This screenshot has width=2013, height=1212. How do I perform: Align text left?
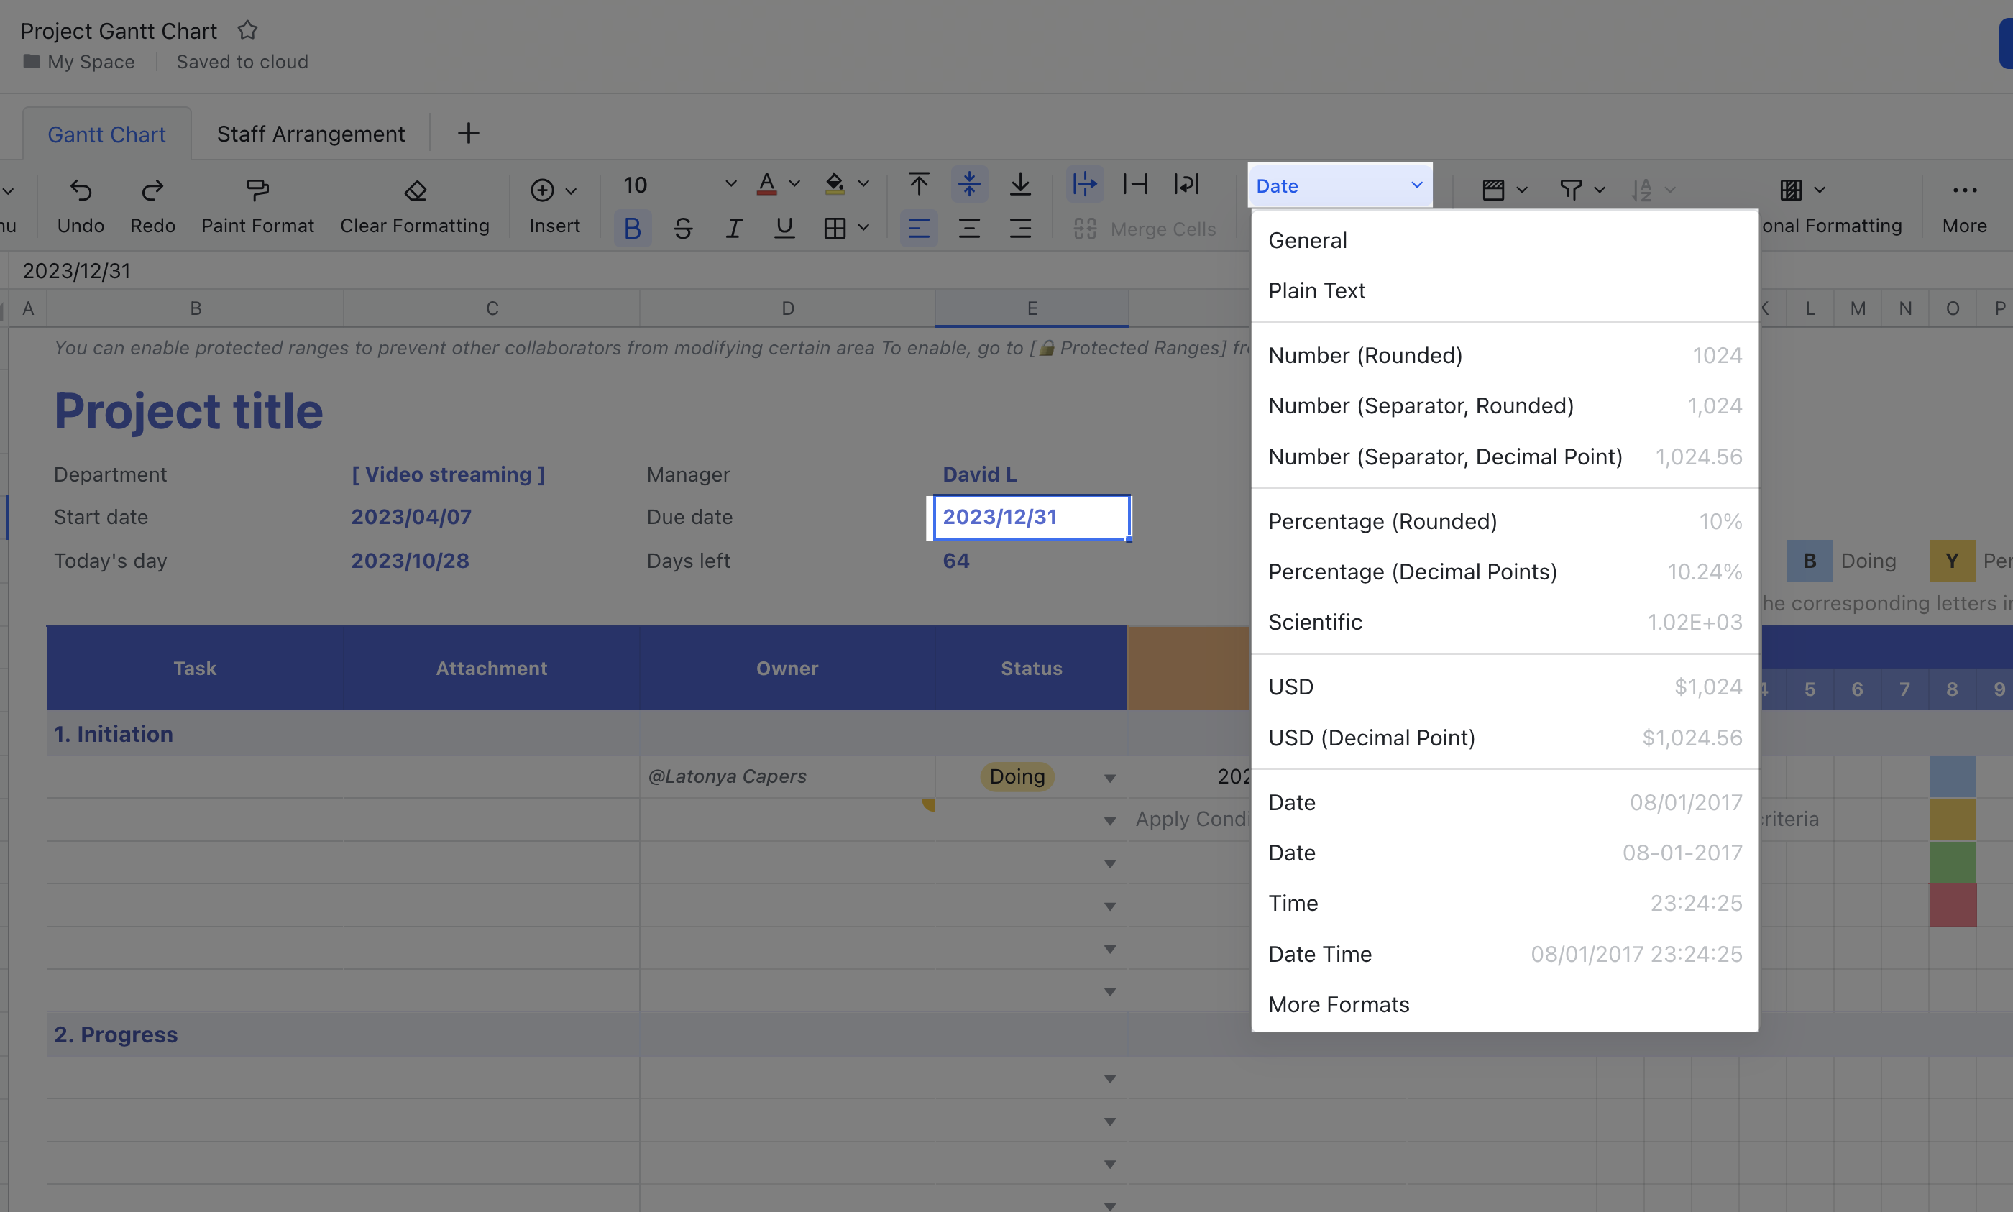pyautogui.click(x=919, y=229)
